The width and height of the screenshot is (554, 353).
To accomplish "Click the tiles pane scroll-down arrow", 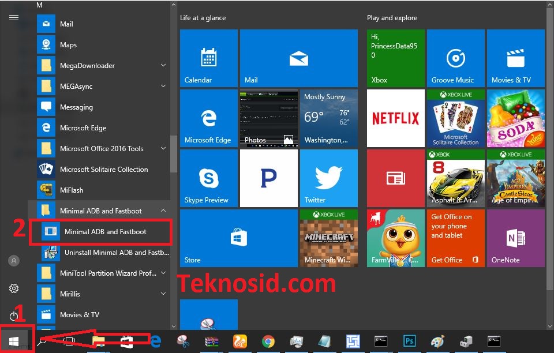I will (551, 326).
